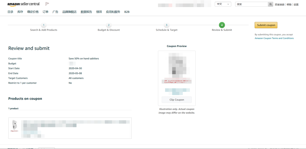
Task: Click the Clip Coupon button in the preview
Action: 177,100
